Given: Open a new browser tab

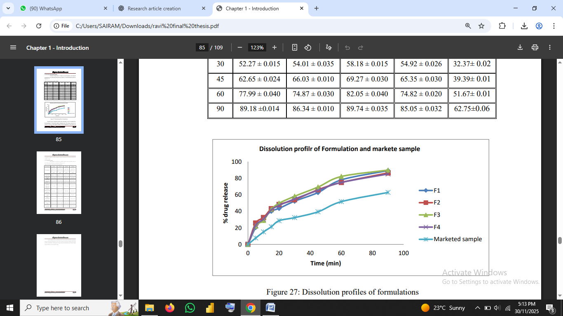Looking at the screenshot, I should click(317, 8).
